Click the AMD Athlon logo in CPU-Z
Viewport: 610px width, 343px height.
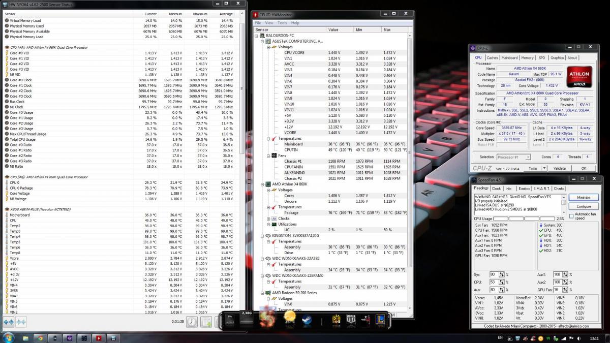click(578, 76)
